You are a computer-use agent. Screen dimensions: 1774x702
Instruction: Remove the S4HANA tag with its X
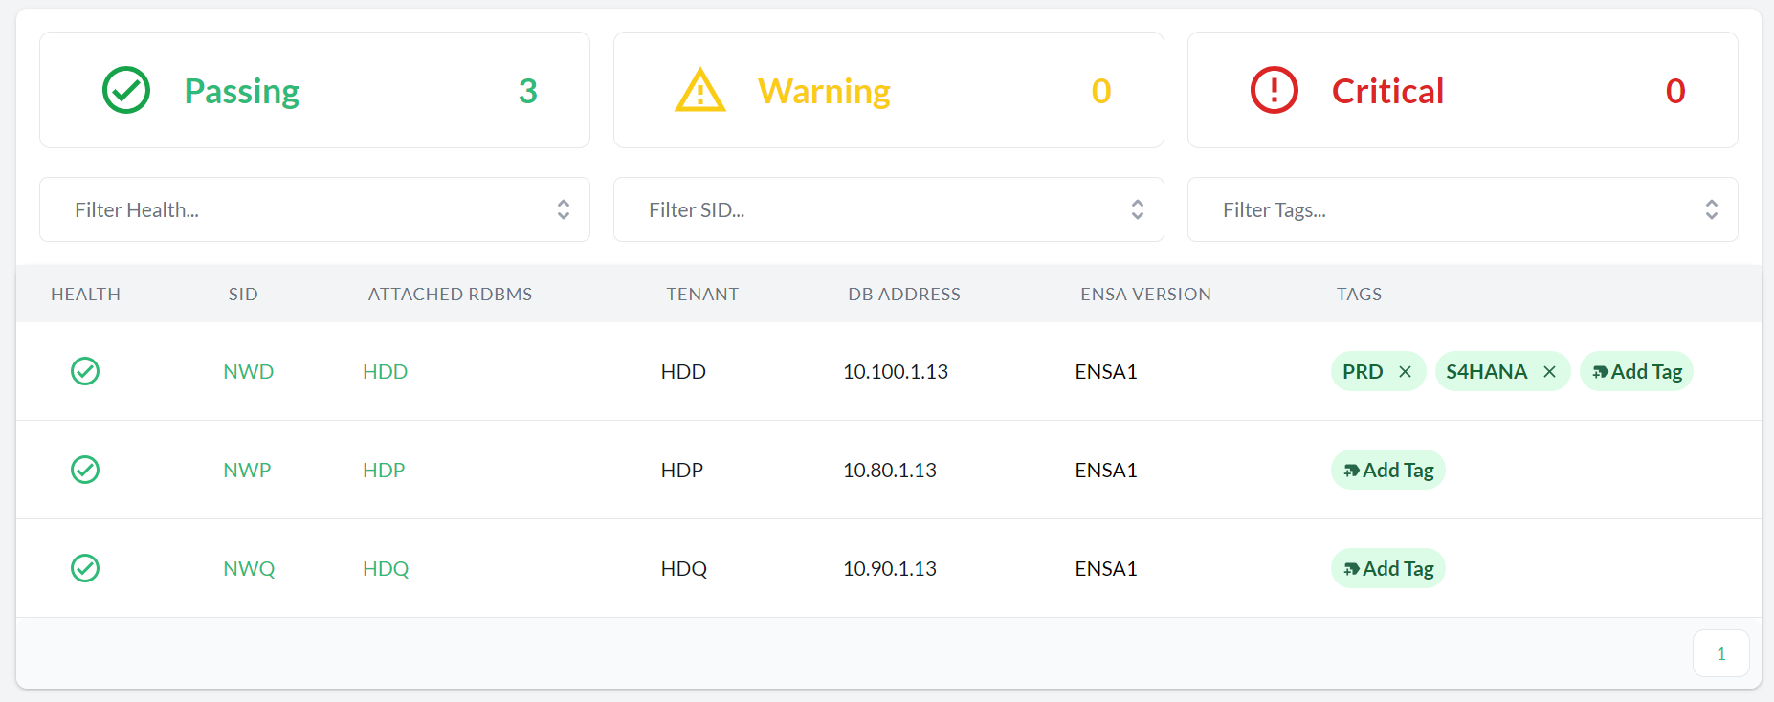1549,372
